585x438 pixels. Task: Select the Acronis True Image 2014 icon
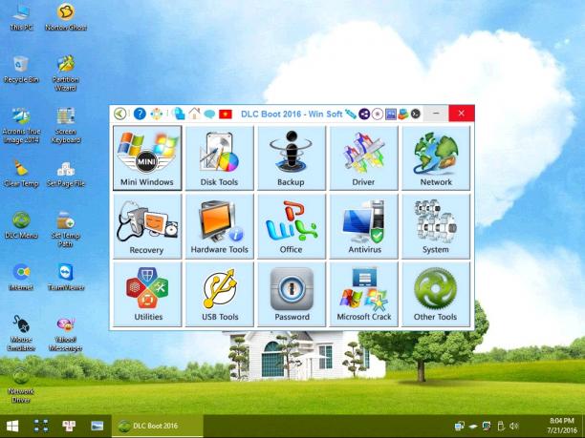click(21, 126)
